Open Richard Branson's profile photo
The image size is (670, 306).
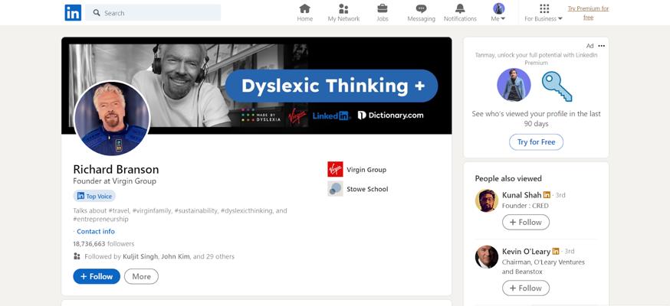pyautogui.click(x=112, y=118)
